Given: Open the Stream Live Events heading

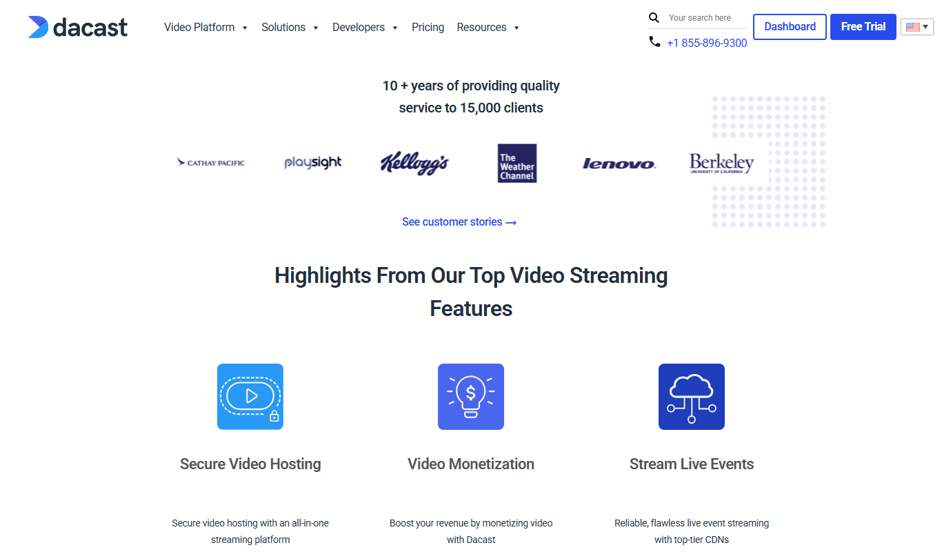Looking at the screenshot, I should pos(692,464).
